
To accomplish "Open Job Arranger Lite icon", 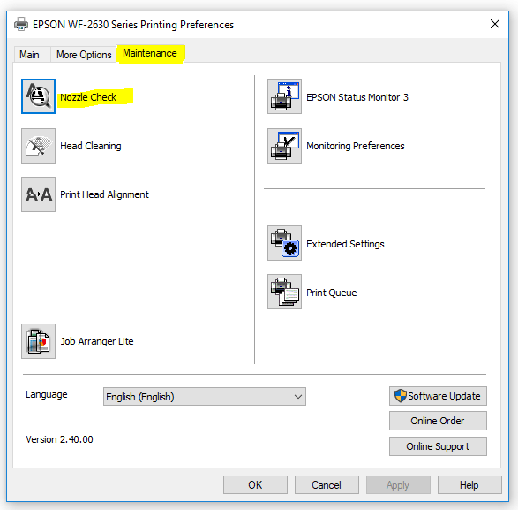I will 38,341.
